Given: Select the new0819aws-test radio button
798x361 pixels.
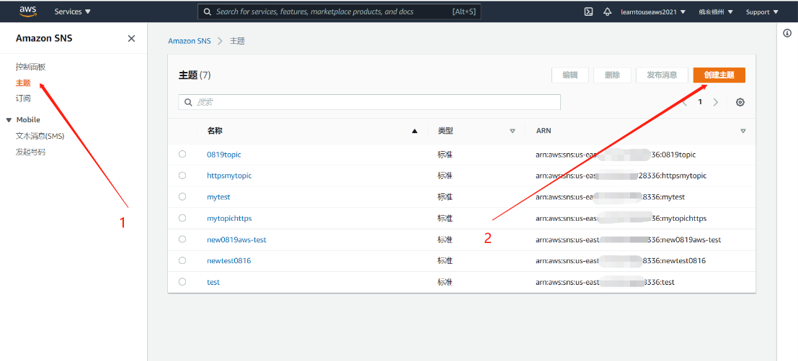Looking at the screenshot, I should tap(182, 239).
